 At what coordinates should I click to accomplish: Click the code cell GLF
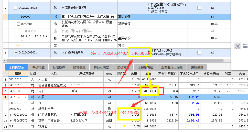pyautogui.click(x=18, y=126)
